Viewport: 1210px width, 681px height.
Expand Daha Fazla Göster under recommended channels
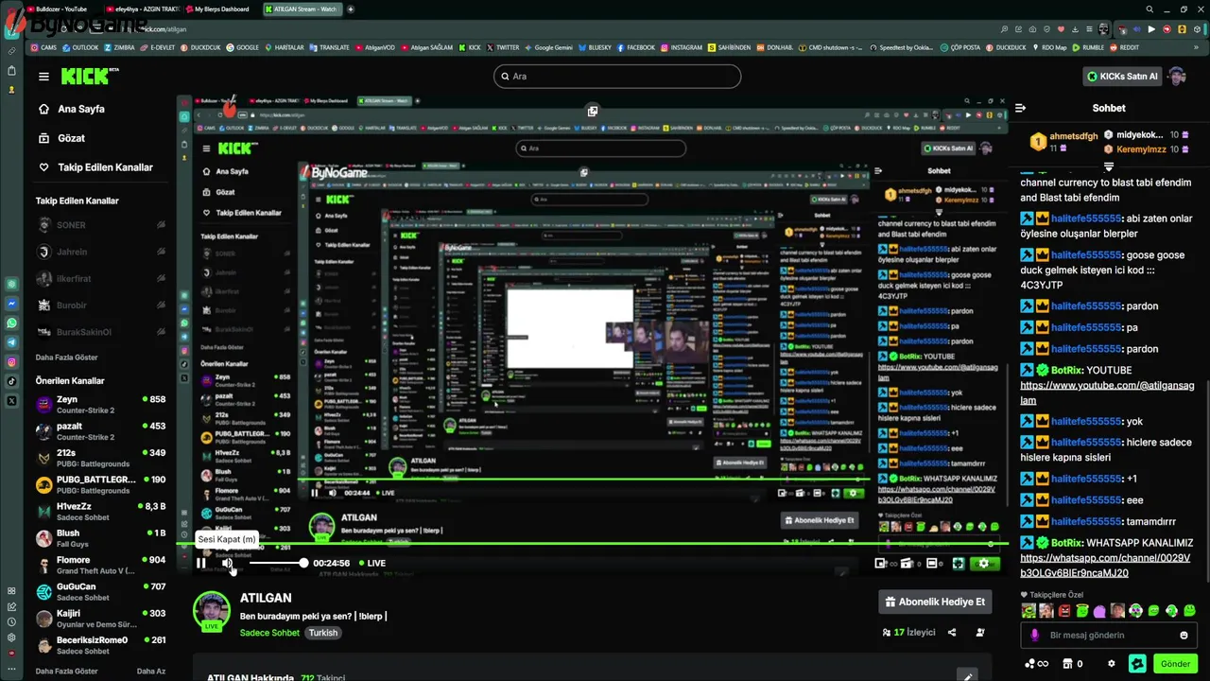(x=66, y=672)
